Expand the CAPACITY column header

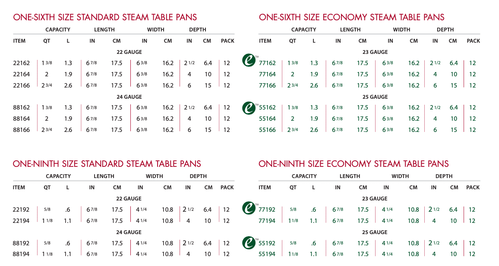click(x=57, y=29)
